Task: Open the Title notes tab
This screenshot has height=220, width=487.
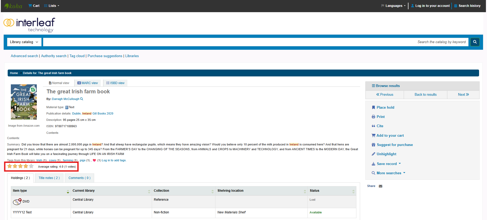Action: (49, 178)
